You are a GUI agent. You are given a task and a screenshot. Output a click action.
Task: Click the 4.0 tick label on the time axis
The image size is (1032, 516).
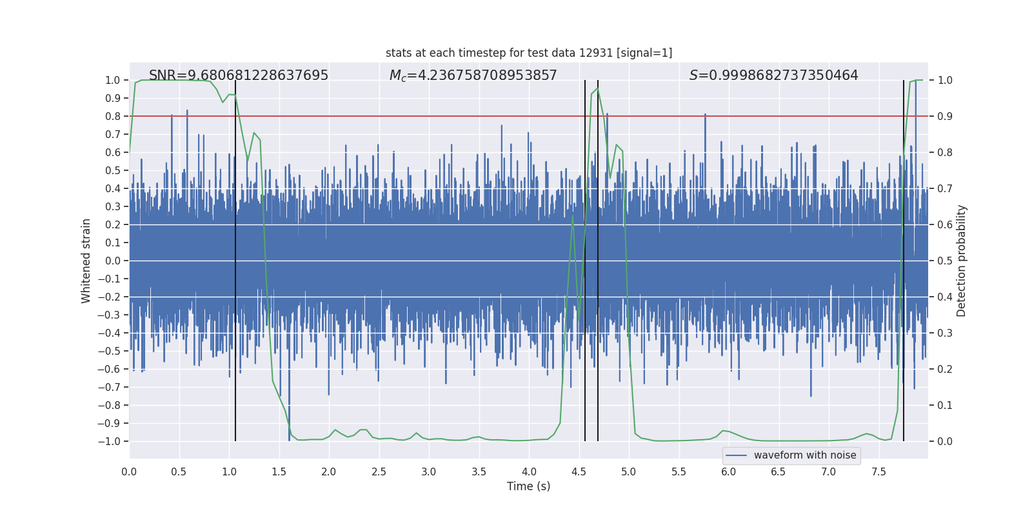tap(529, 471)
